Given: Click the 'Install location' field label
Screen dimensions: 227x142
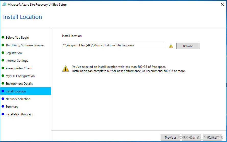Looking at the screenshot, I should click(72, 36).
